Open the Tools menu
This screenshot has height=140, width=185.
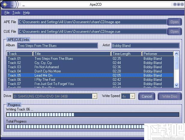pos(16,13)
